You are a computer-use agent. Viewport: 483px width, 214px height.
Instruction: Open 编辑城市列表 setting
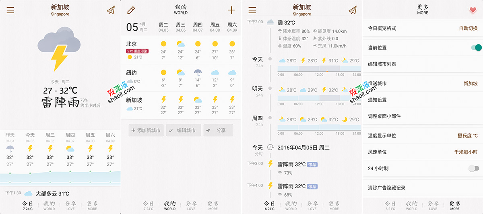click(x=423, y=64)
